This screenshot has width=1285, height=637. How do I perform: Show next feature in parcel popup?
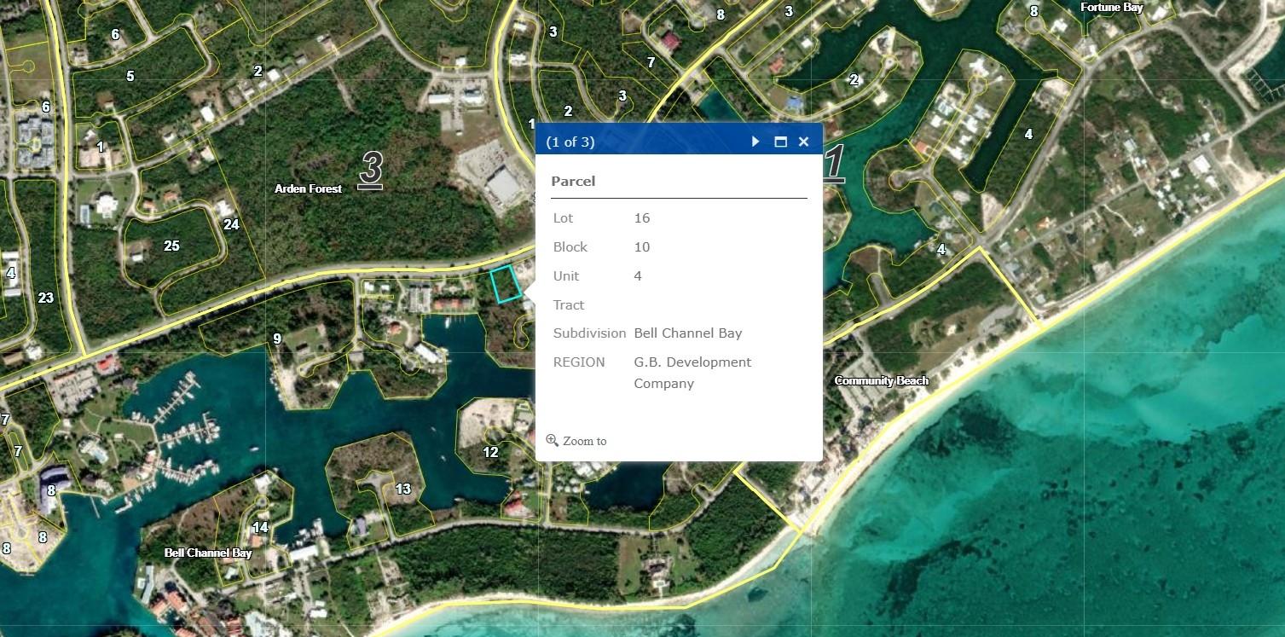(755, 142)
